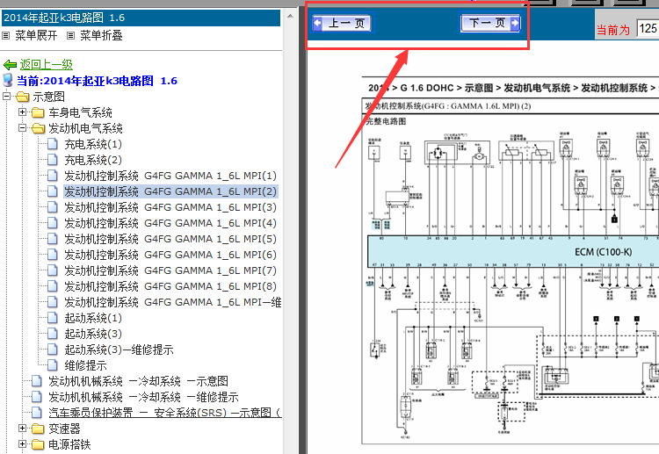Select the 变速器 folder label
The image size is (659, 454).
point(64,429)
